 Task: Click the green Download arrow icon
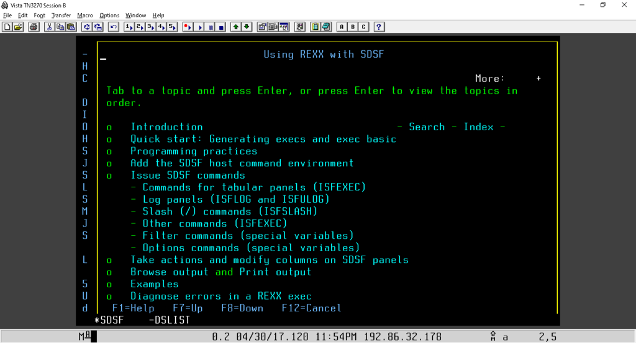coord(247,27)
